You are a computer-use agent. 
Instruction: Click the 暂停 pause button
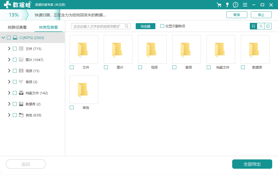tap(236, 15)
